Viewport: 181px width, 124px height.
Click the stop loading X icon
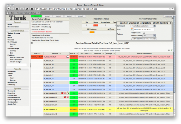point(22,9)
